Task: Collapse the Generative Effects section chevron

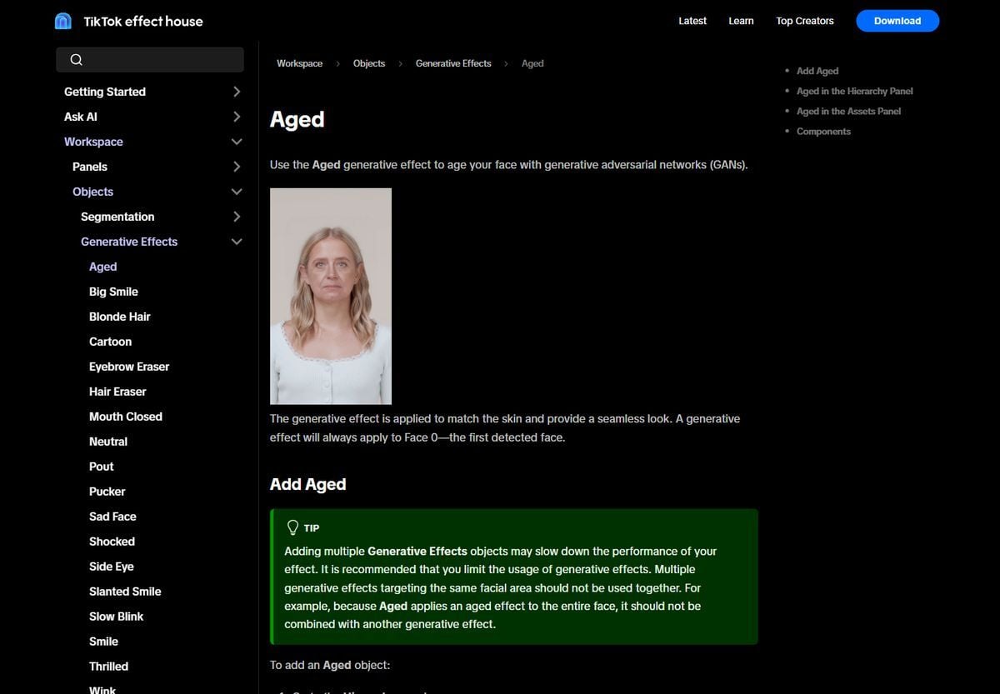Action: 237,242
